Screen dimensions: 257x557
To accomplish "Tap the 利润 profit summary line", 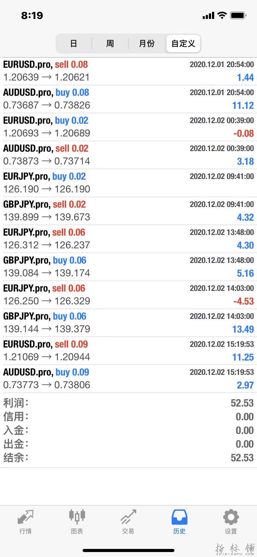I will click(x=128, y=403).
